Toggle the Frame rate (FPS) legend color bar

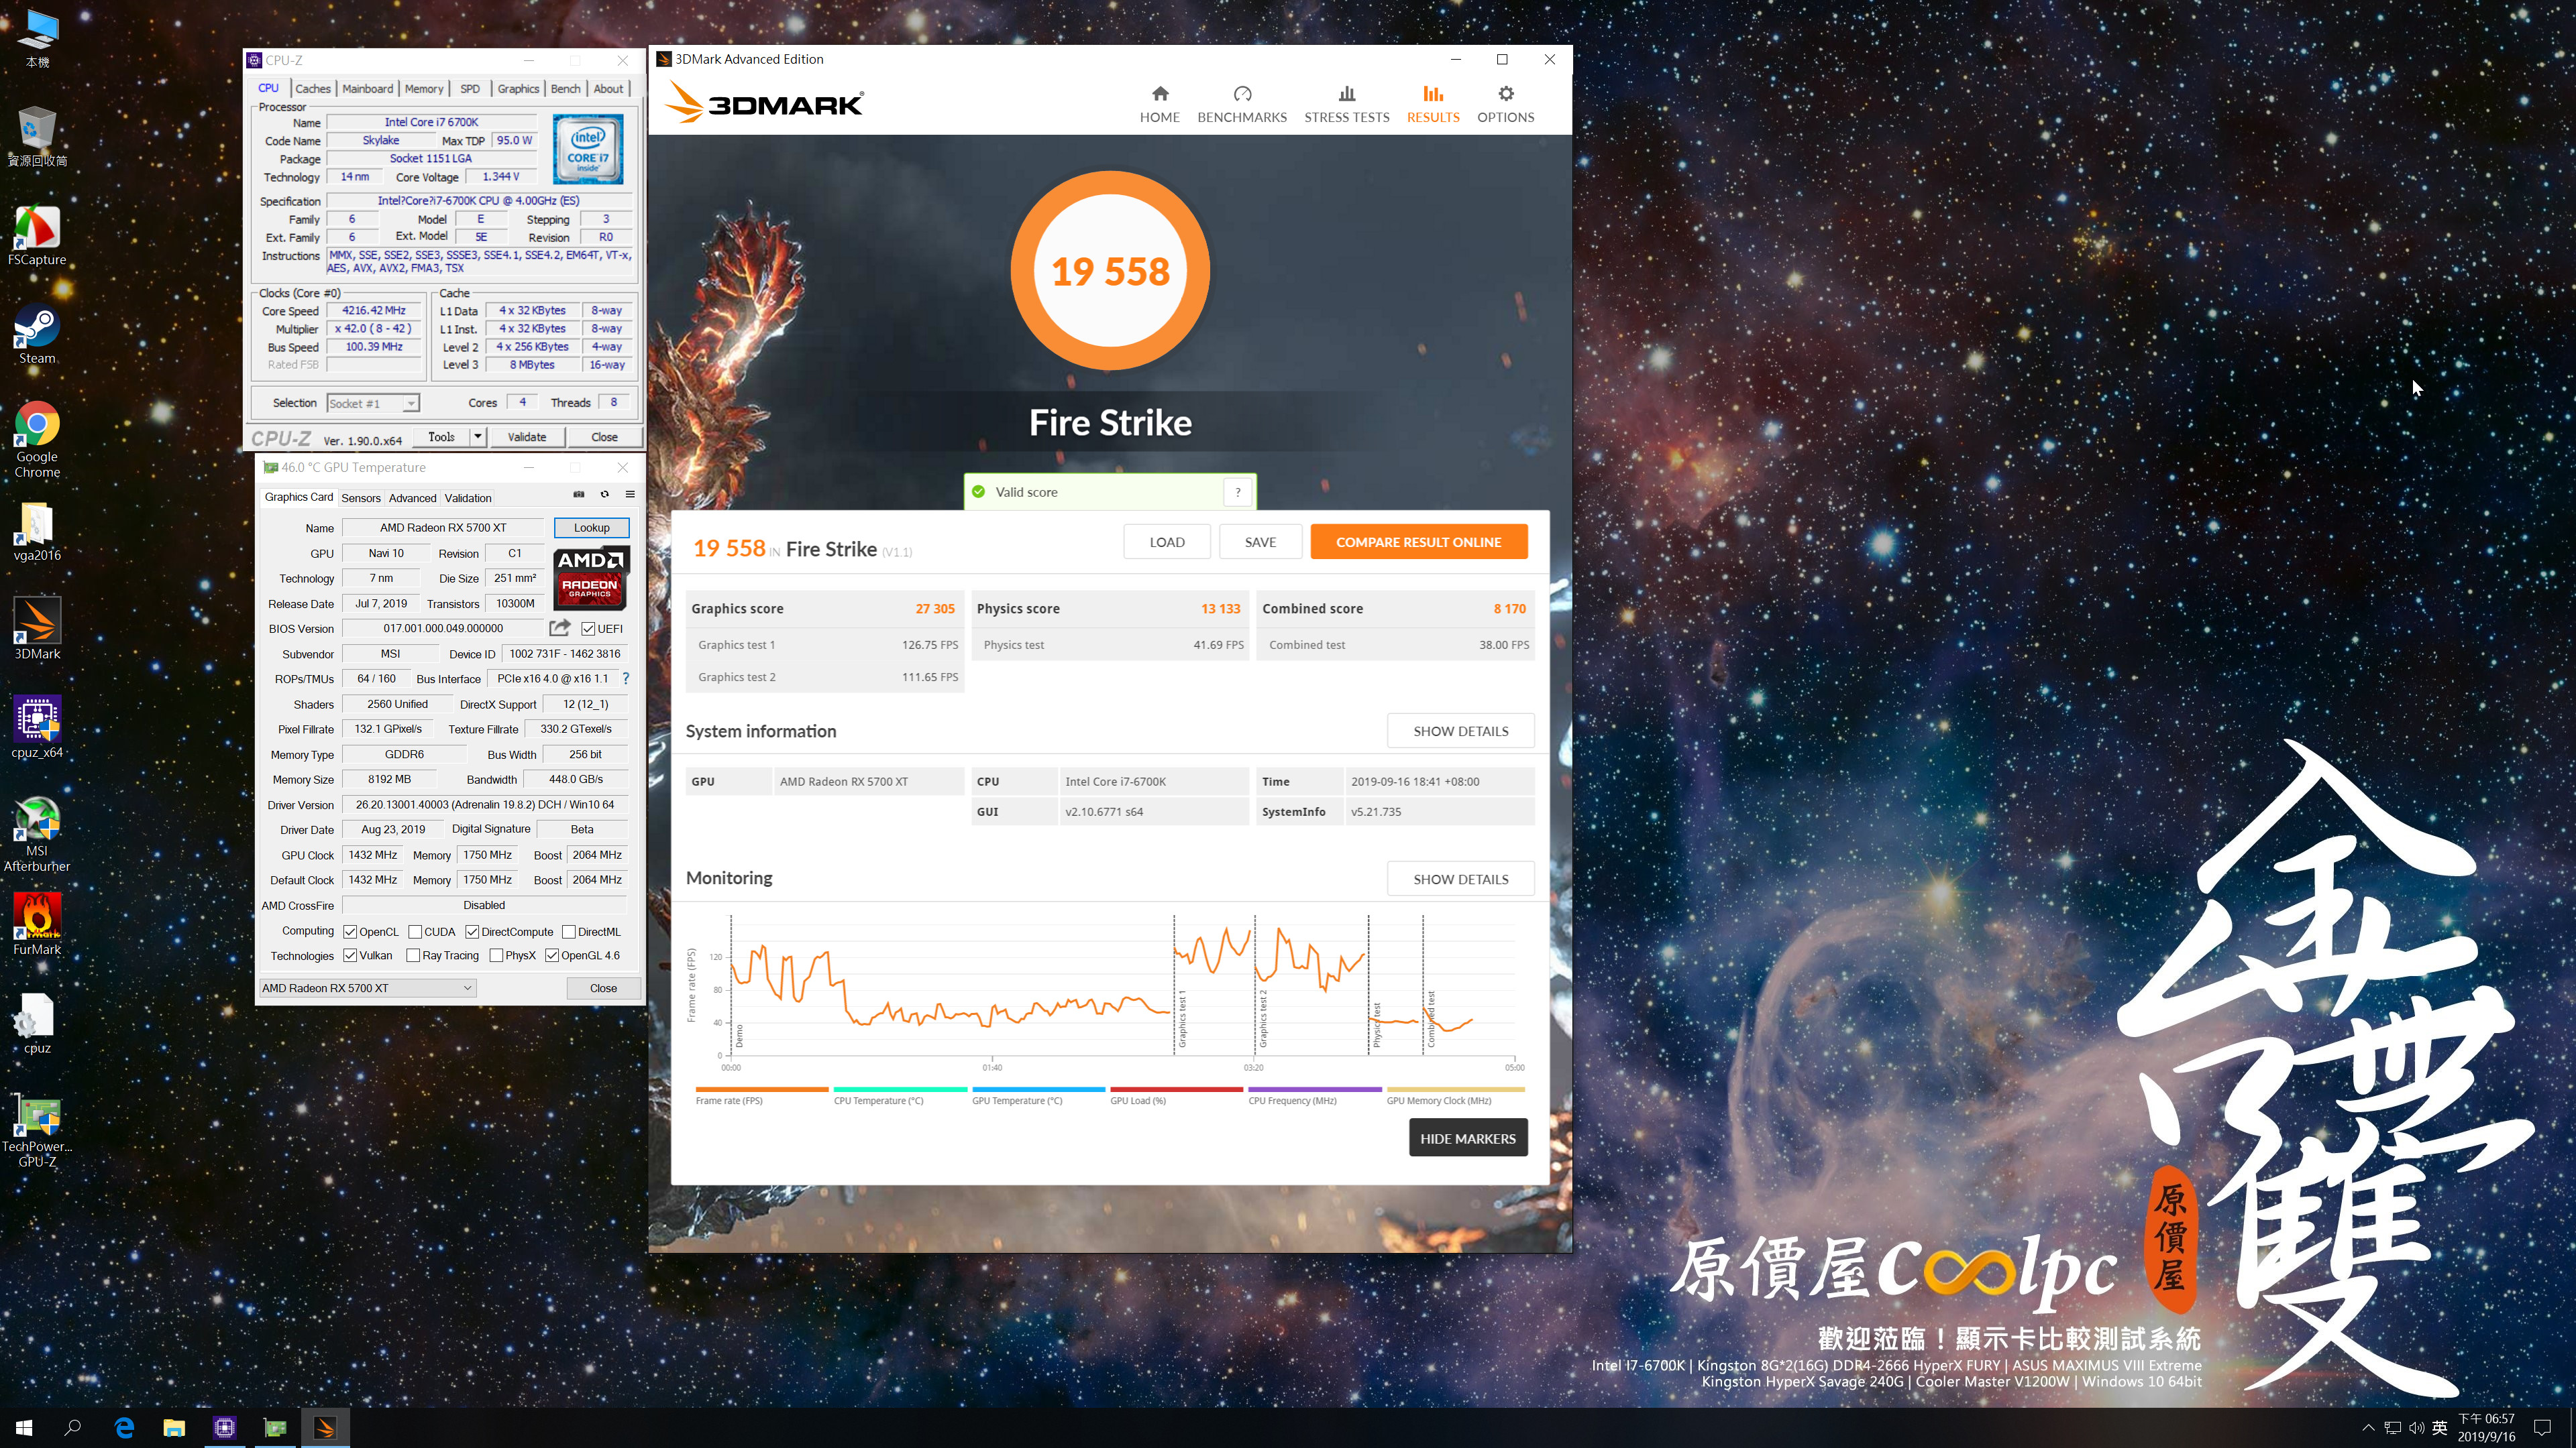coord(761,1089)
